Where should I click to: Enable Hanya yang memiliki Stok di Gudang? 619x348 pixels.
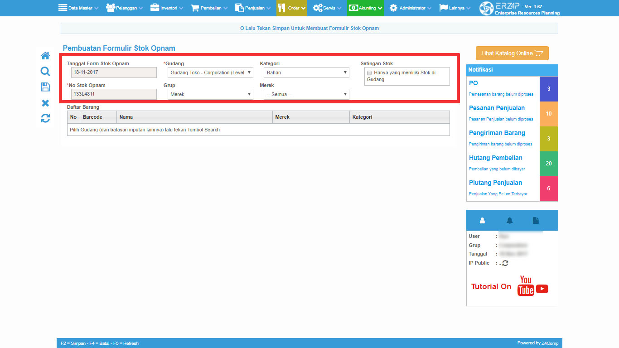(370, 73)
